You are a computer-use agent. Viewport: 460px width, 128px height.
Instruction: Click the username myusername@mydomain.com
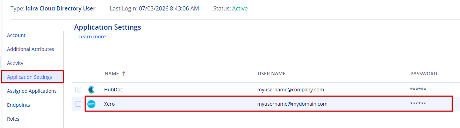[293, 104]
